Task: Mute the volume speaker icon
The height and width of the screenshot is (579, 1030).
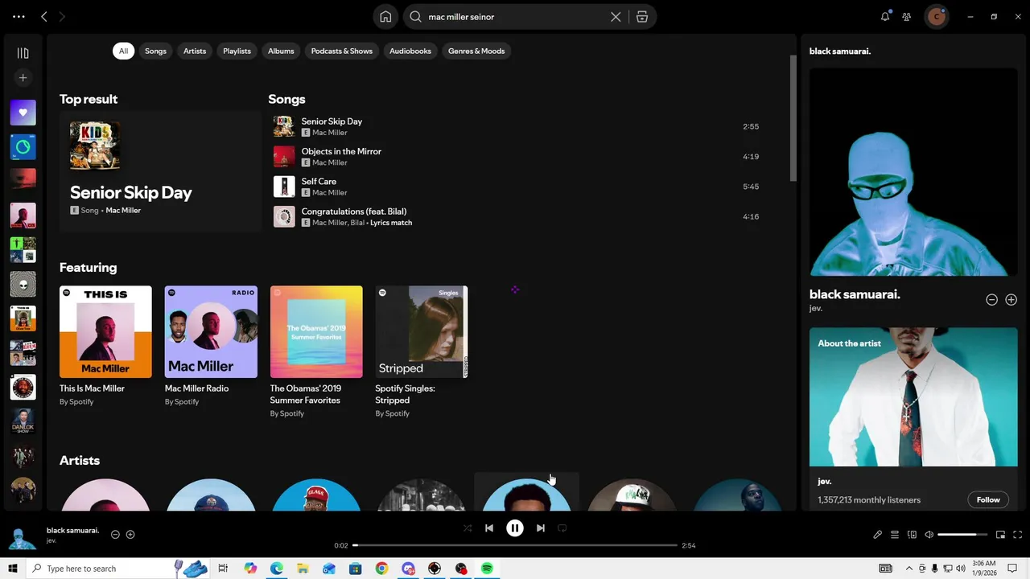Action: [x=929, y=535]
